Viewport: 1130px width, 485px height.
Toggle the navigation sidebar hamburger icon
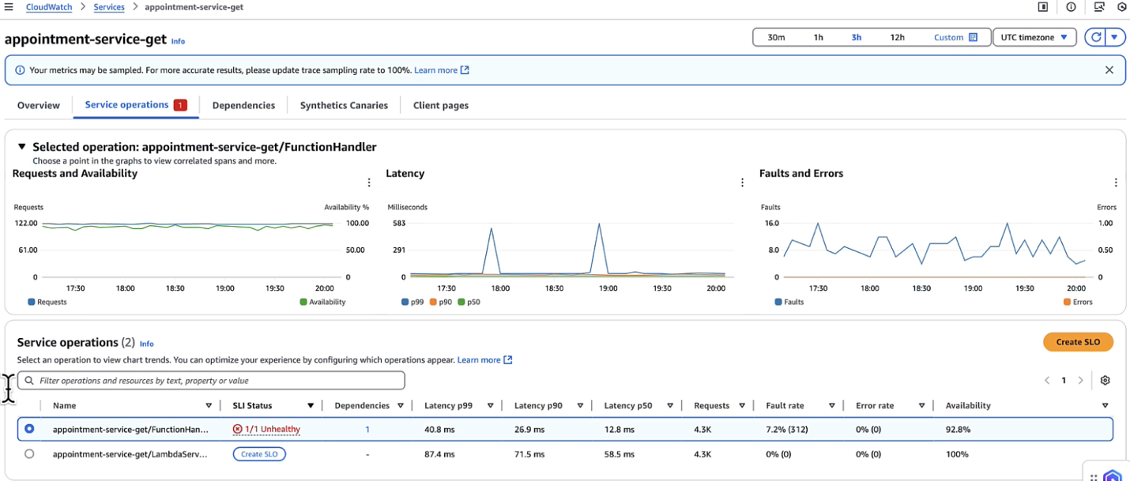(8, 6)
